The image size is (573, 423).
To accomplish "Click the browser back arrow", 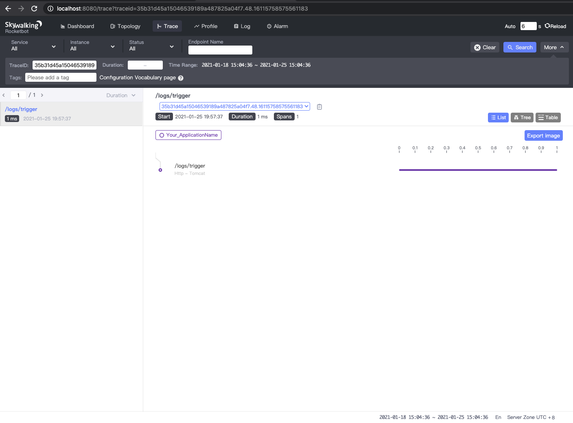I will coord(8,9).
